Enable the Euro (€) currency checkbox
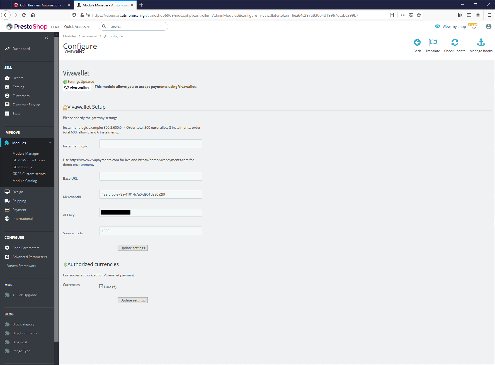 (x=101, y=286)
